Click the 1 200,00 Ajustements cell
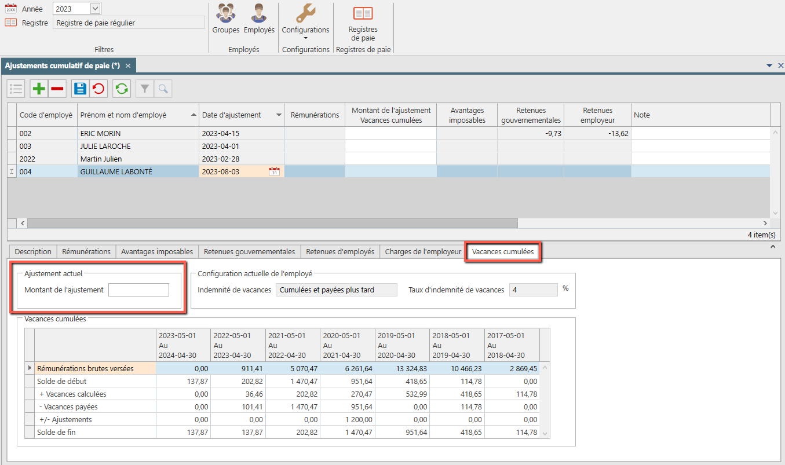Viewport: 785px width, 465px height. 348,419
